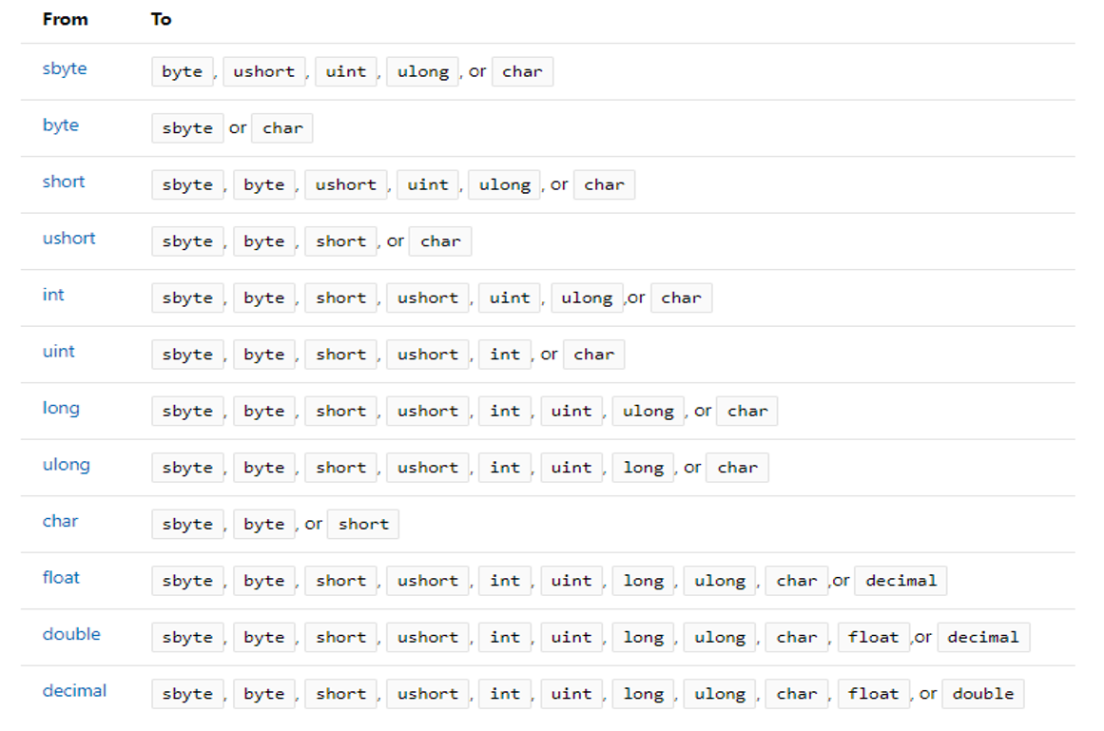Select the long link in From column

[x=61, y=408]
